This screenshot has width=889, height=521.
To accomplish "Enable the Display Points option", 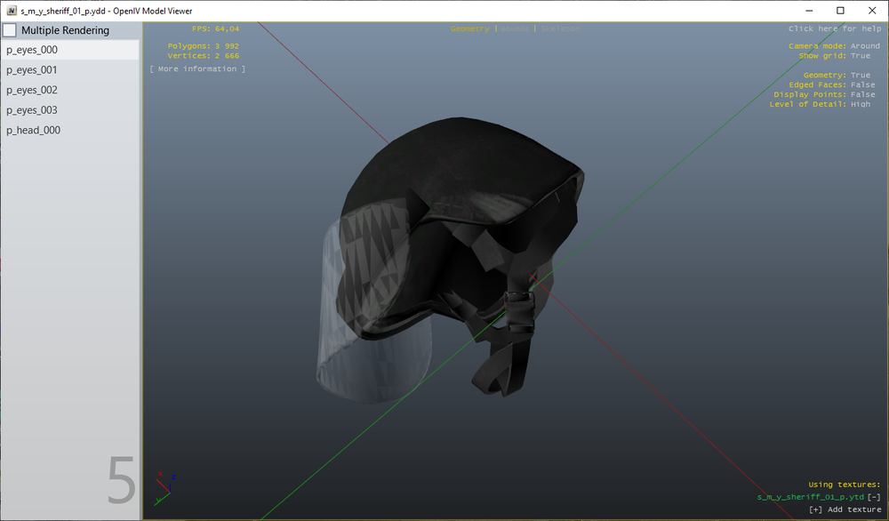I will tap(862, 94).
